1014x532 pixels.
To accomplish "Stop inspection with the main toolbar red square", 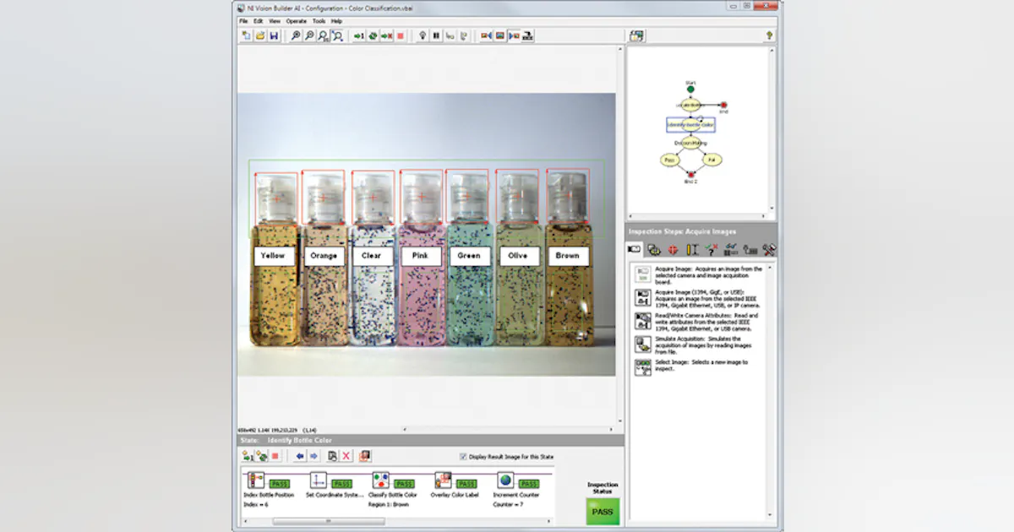I will pos(401,35).
